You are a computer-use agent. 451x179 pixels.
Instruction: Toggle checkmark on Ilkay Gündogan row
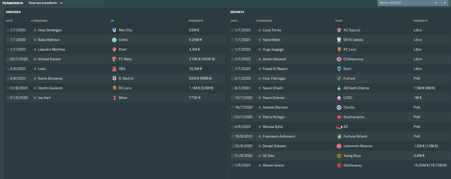tap(8, 30)
